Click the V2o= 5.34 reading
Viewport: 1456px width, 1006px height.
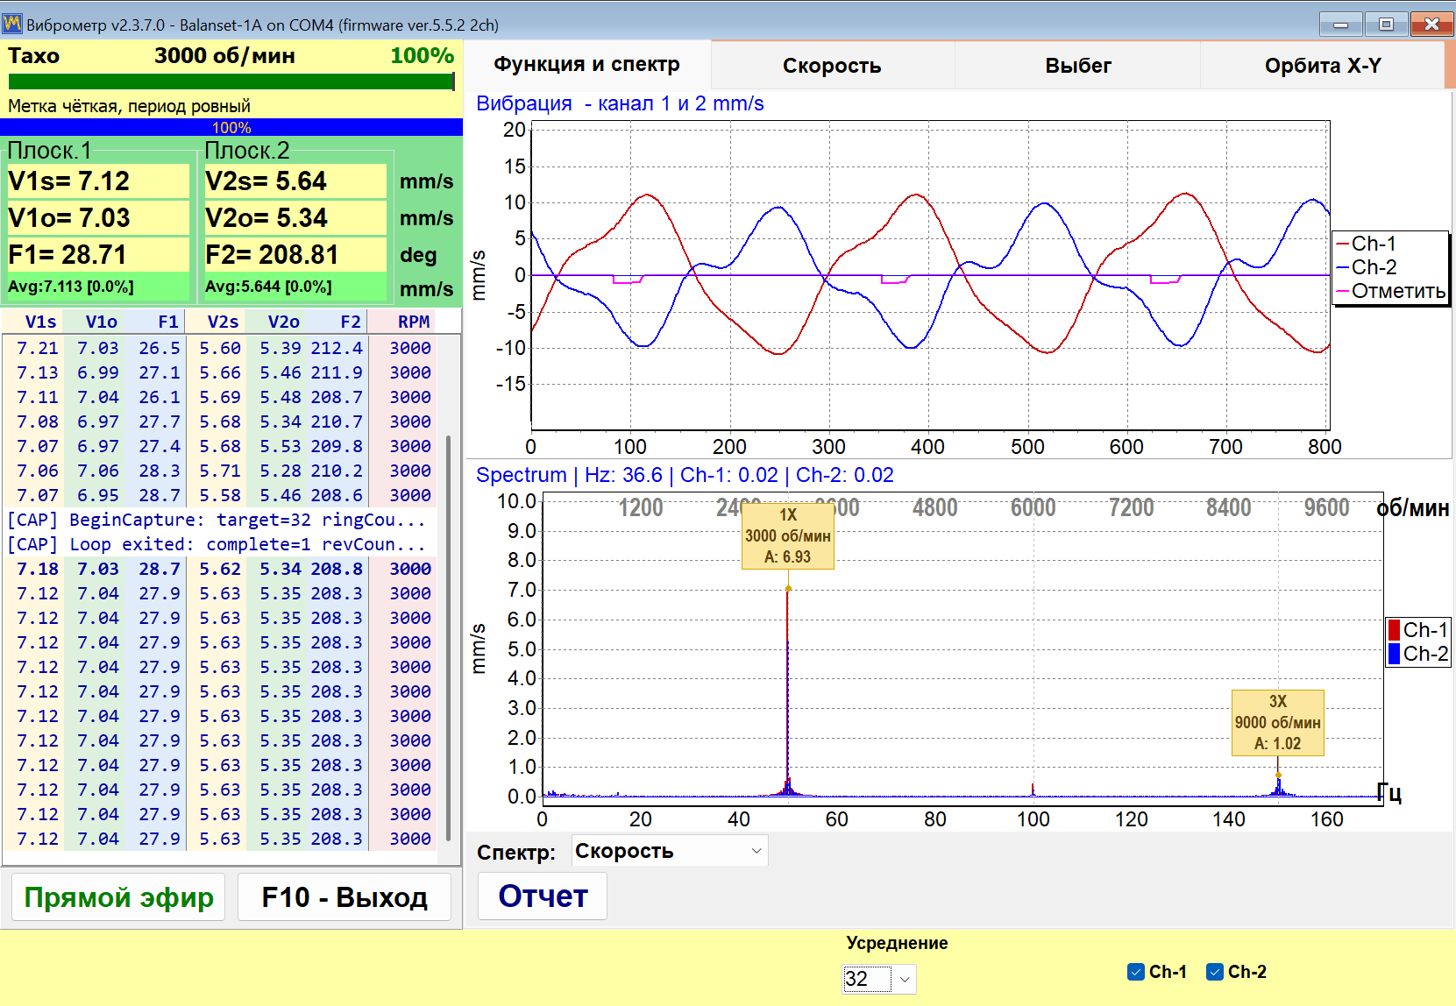[295, 218]
